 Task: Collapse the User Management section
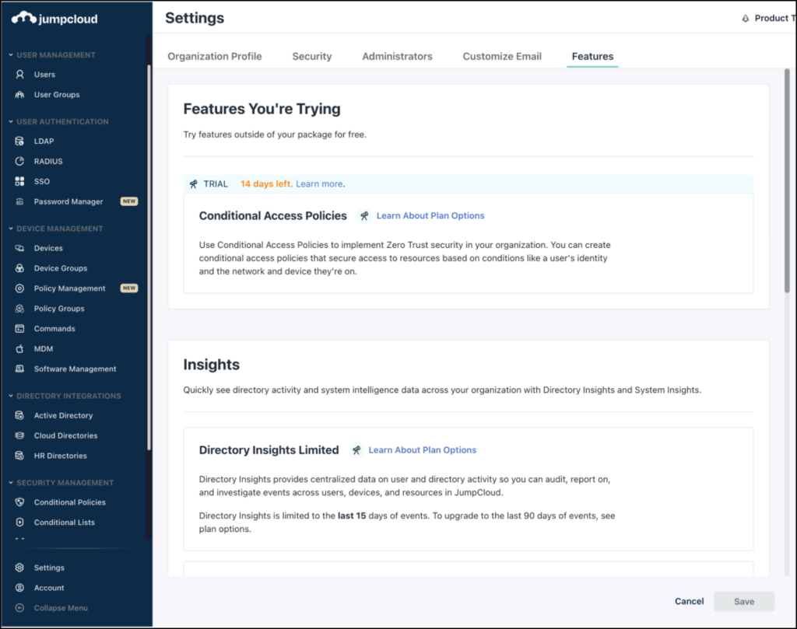click(x=11, y=55)
